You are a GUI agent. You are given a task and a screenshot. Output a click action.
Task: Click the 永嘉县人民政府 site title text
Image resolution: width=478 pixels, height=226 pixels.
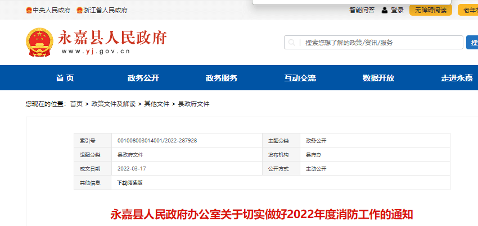pos(112,38)
